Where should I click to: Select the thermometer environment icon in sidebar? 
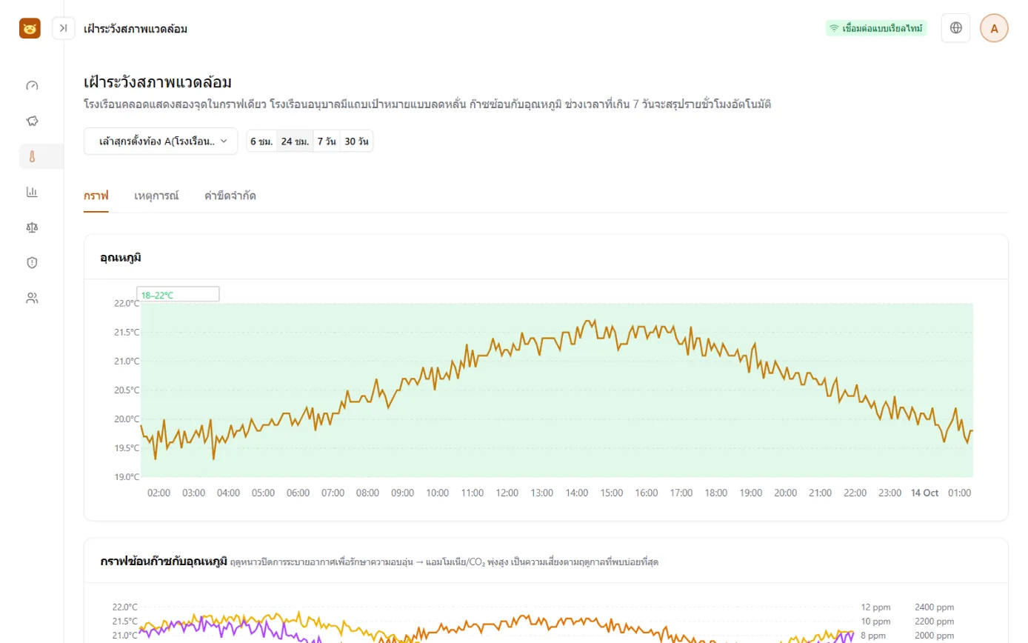(32, 156)
